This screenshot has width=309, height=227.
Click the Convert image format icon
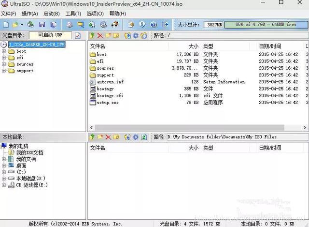point(92,25)
